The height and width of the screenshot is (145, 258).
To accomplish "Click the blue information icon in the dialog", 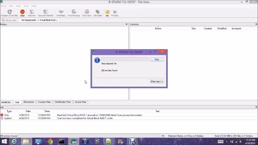I will click(97, 60).
